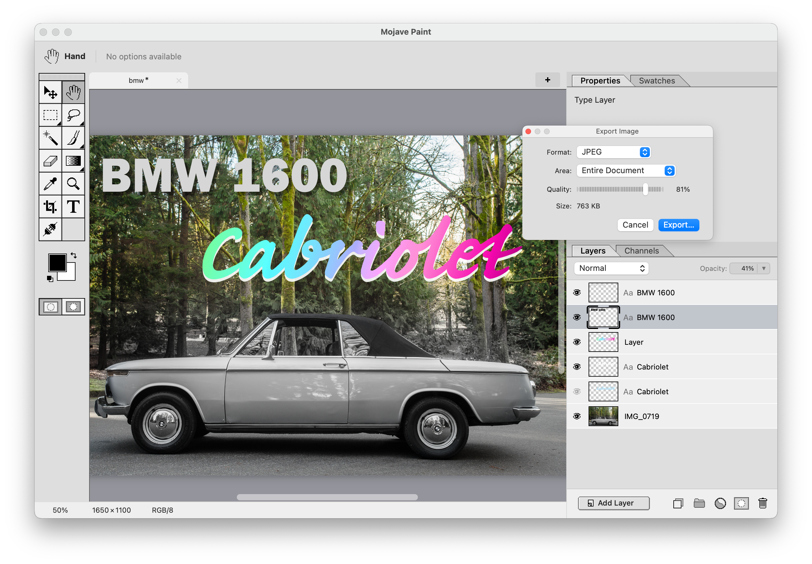Click the Quality slider handle

[x=646, y=190]
